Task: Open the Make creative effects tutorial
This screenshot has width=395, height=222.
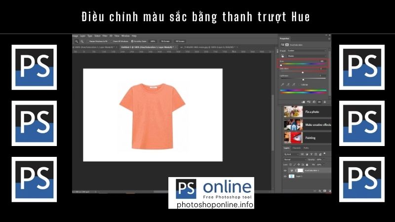Action: coord(307,125)
